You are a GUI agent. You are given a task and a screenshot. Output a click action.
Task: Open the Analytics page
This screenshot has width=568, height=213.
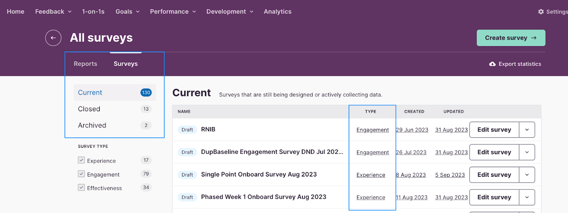click(x=278, y=12)
